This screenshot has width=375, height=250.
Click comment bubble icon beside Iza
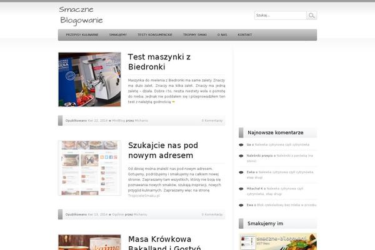pyautogui.click(x=241, y=145)
